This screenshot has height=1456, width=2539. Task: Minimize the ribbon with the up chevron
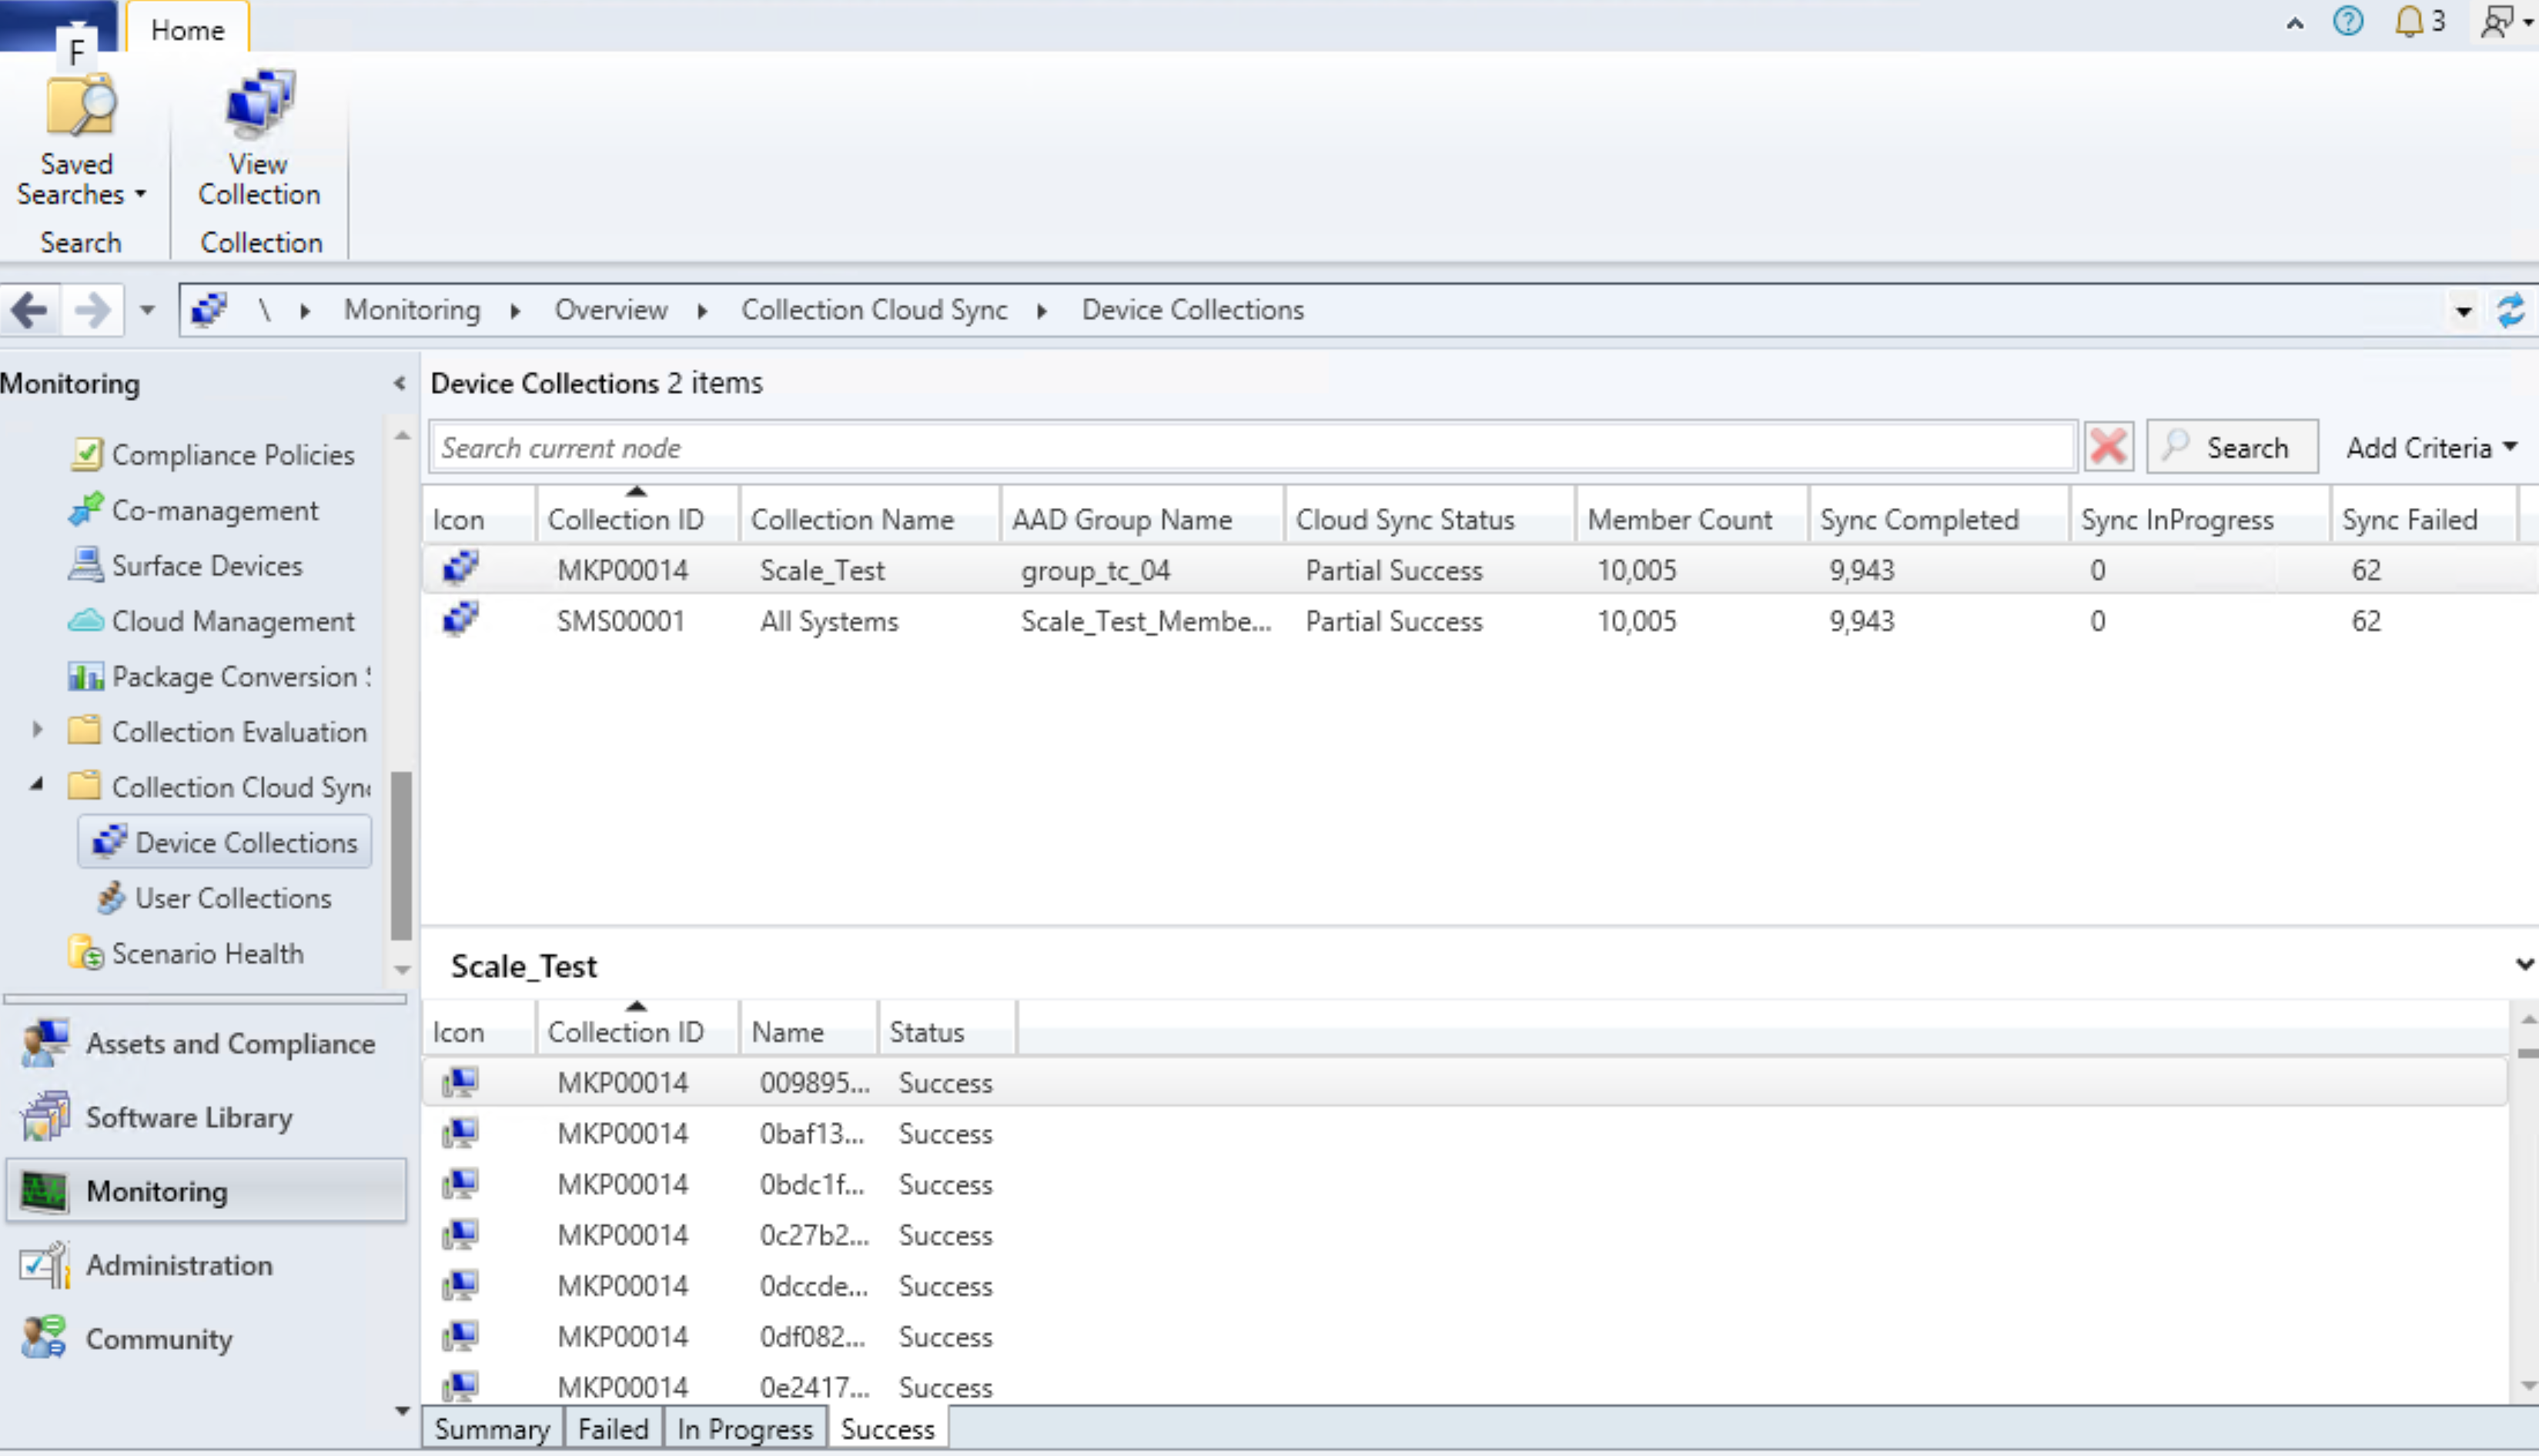[2295, 23]
